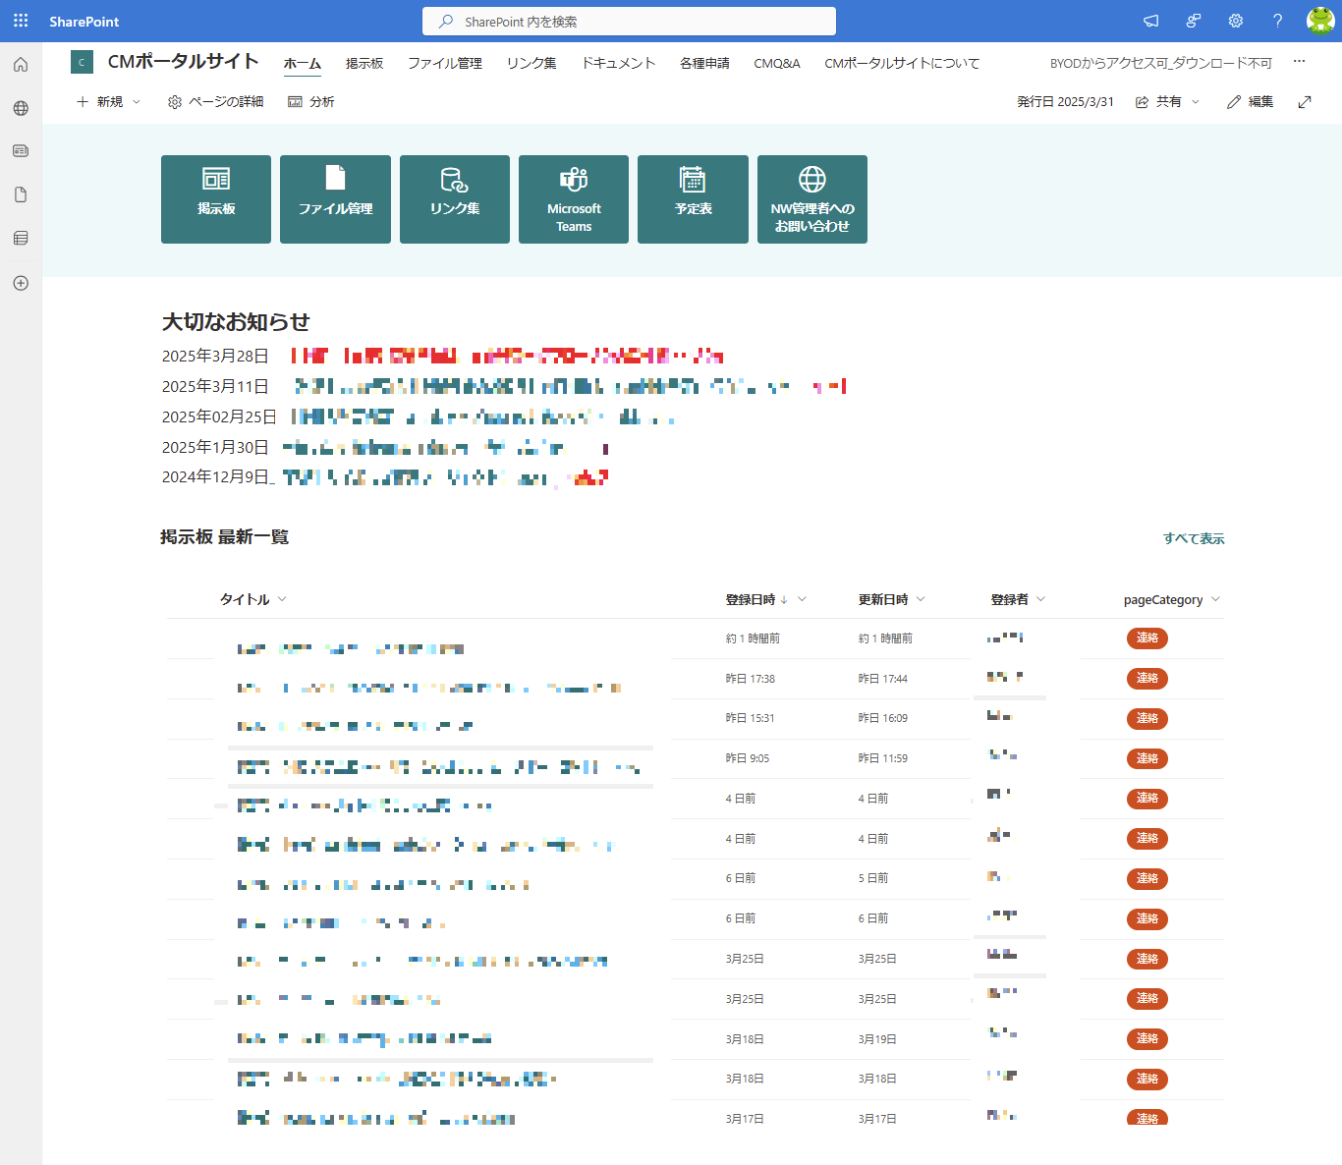
Task: Go home via the sidebar house icon
Action: point(20,64)
